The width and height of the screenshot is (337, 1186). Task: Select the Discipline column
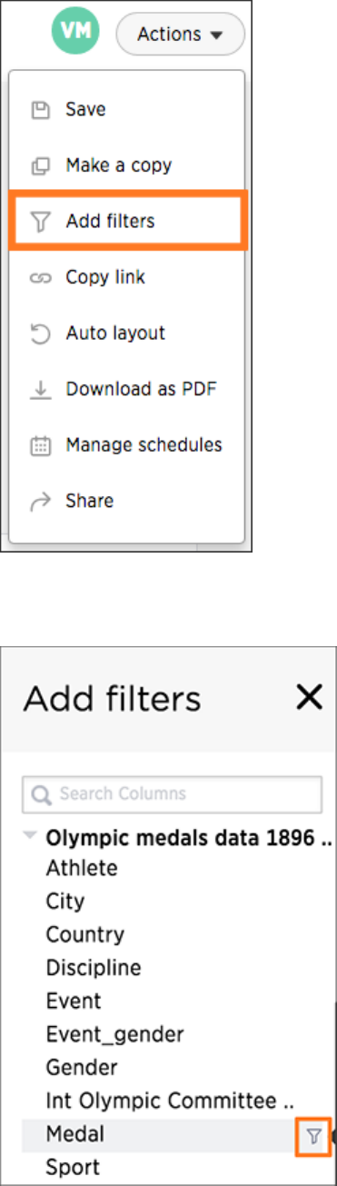tap(94, 967)
